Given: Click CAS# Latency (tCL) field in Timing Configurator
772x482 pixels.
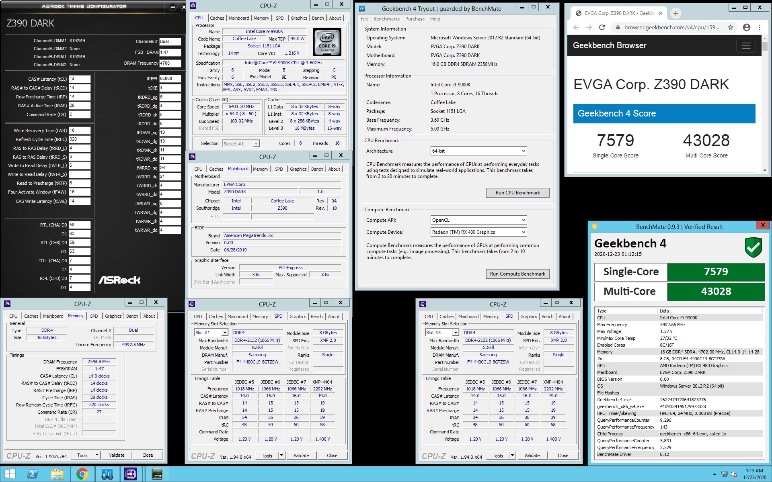Looking at the screenshot, I should (x=80, y=79).
